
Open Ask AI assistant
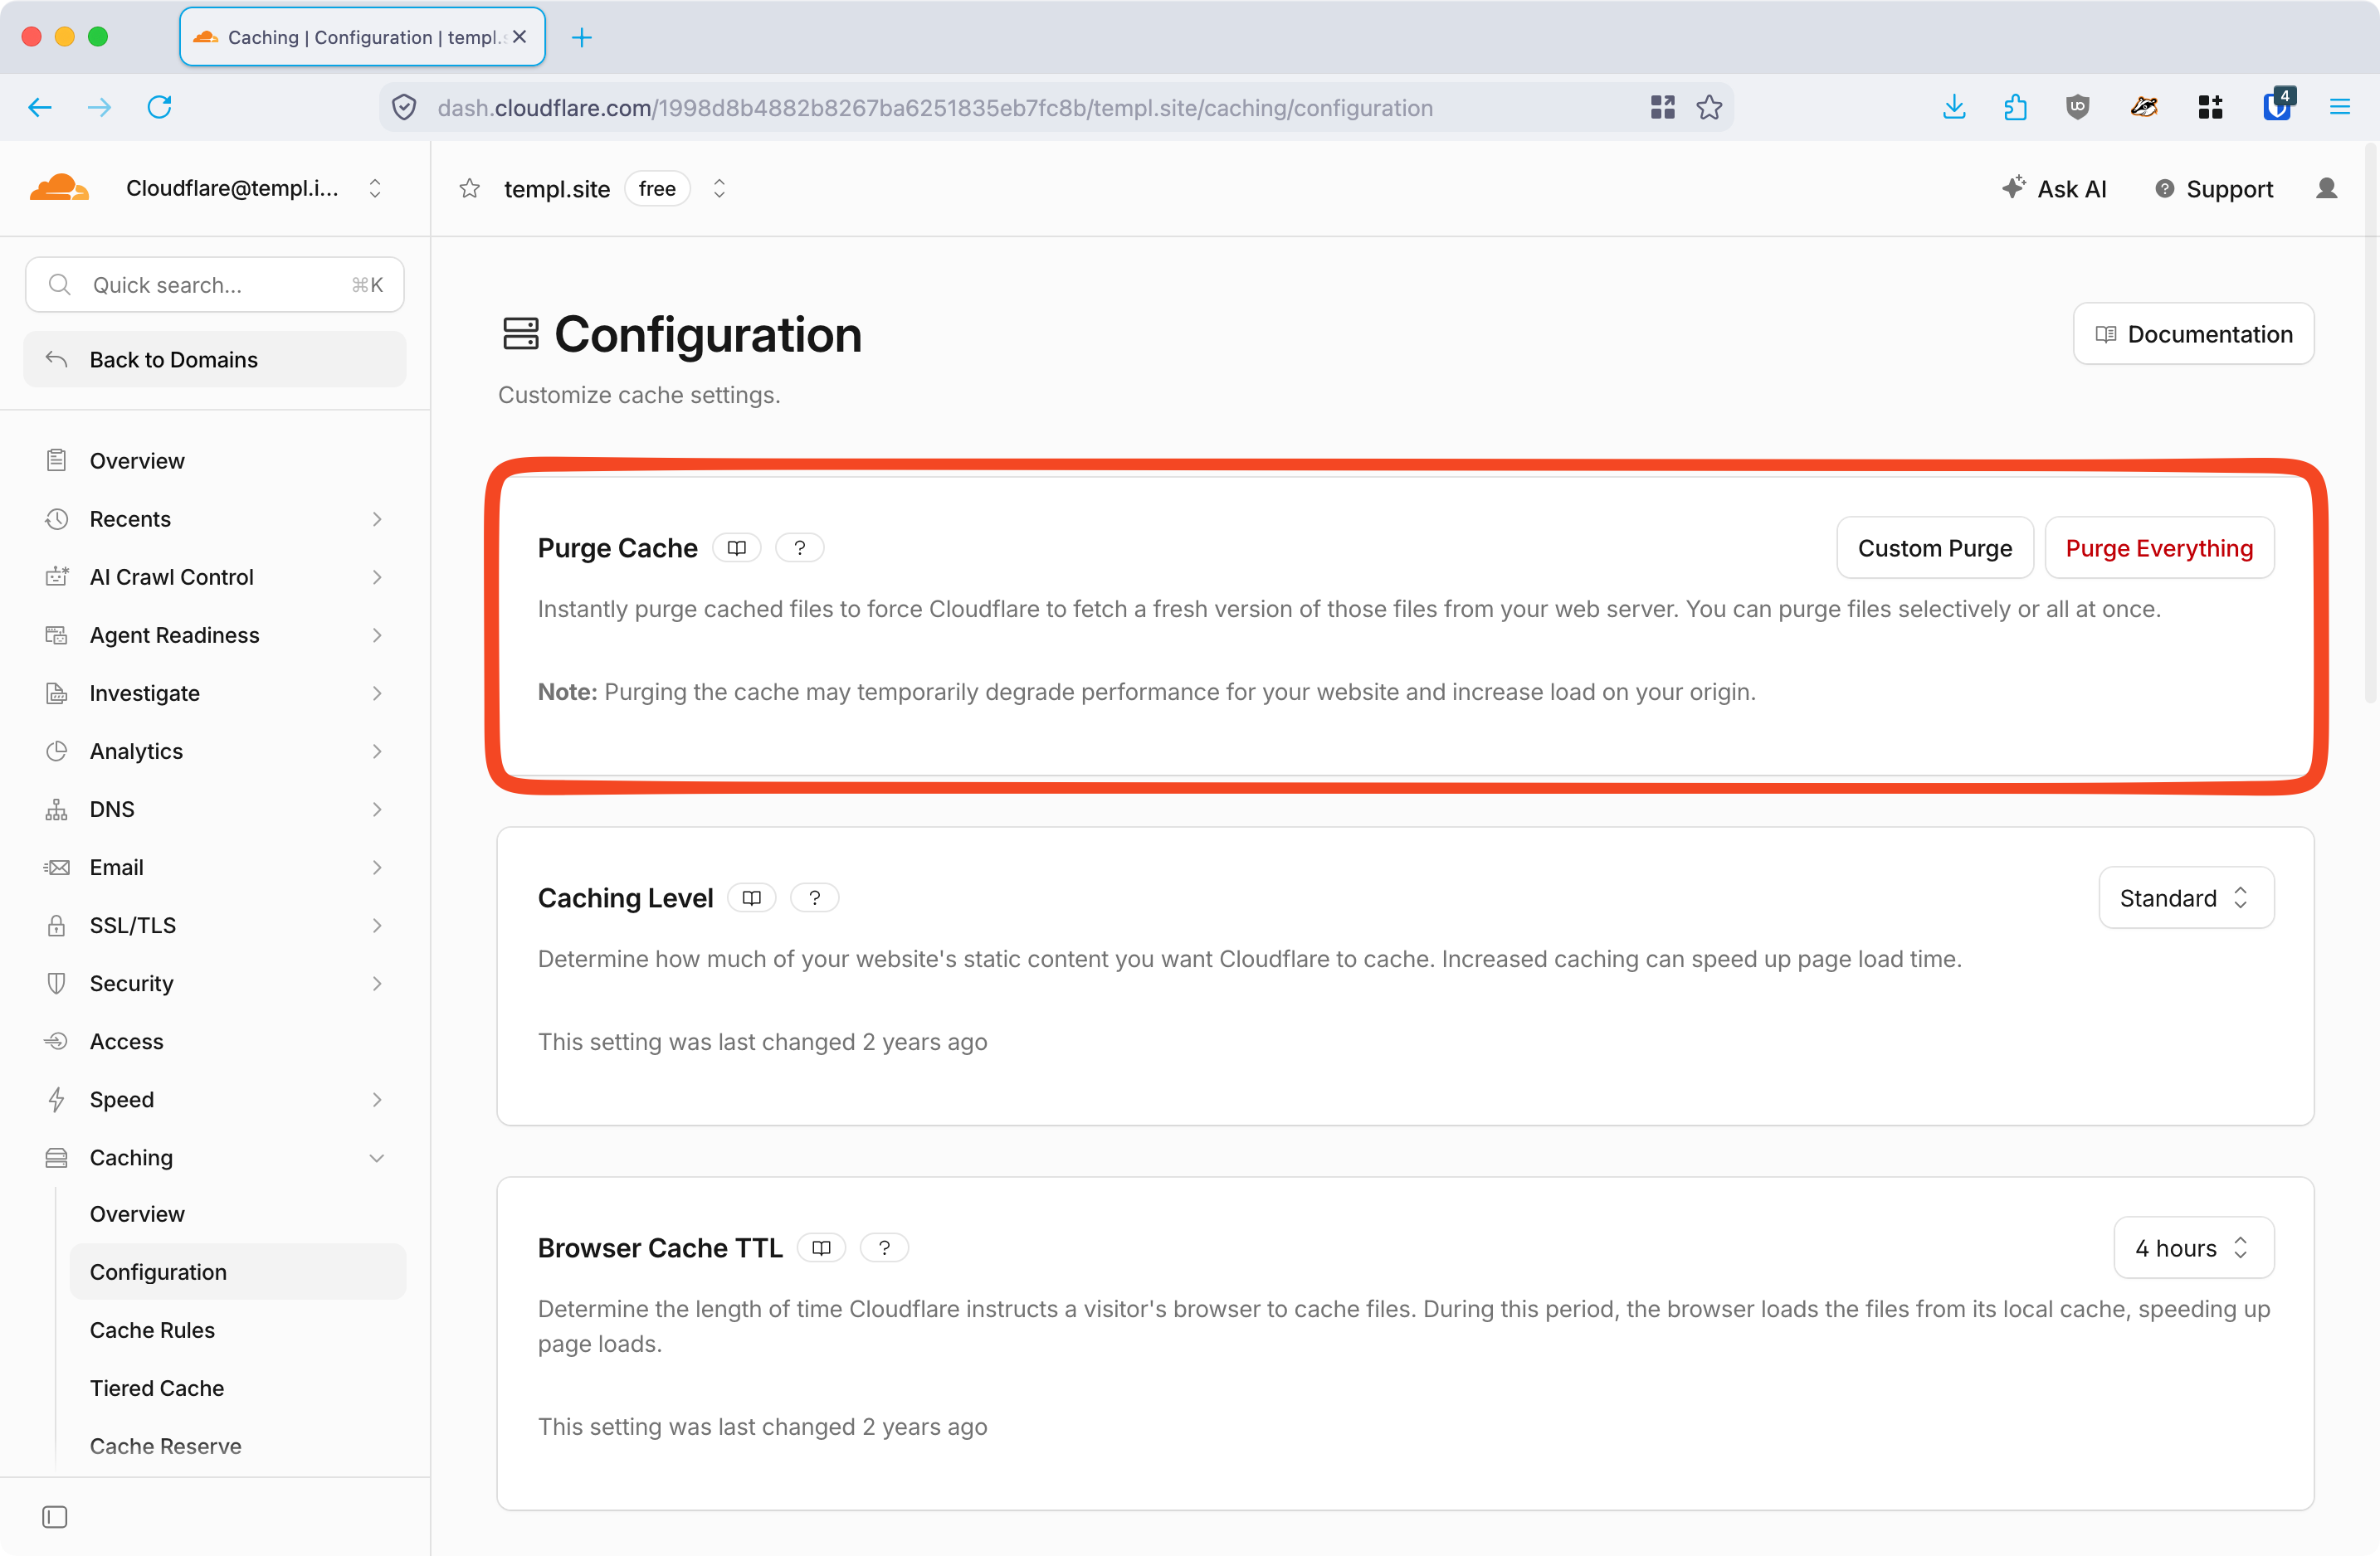coord(2054,189)
